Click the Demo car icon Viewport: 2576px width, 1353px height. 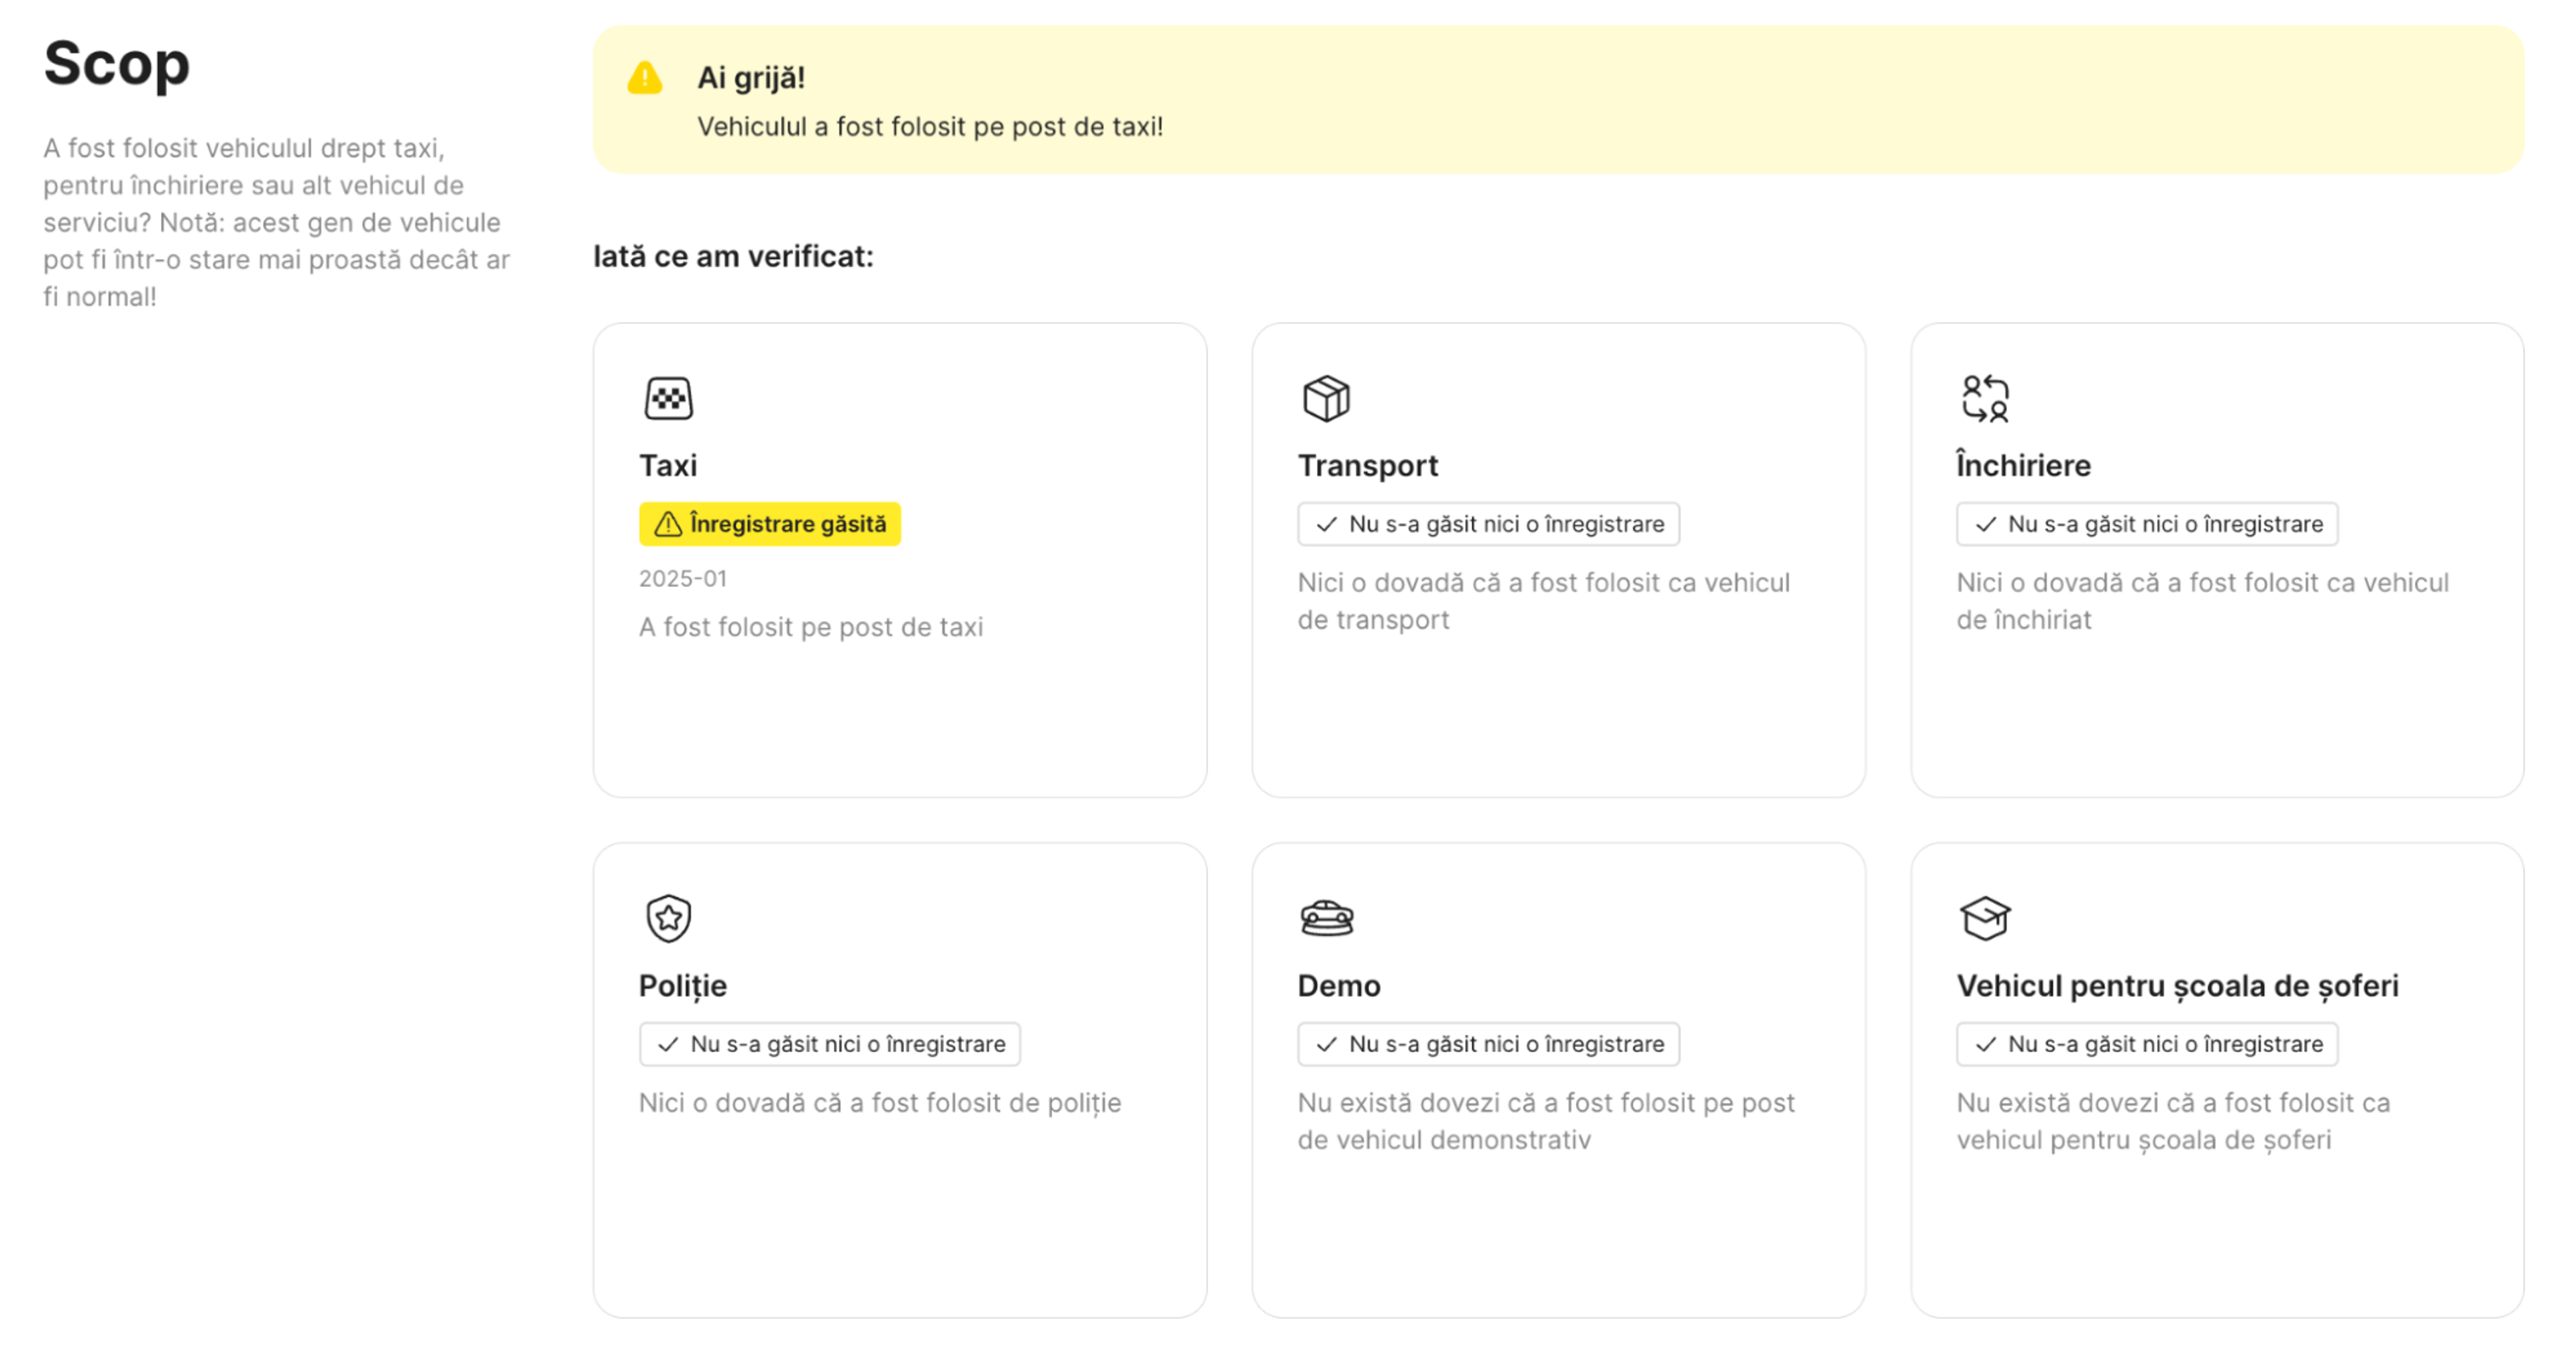[1326, 918]
